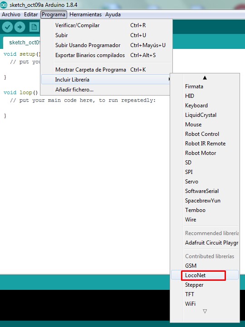Choose Exportar Binarios compilados
This screenshot has height=327, width=245.
pos(107,55)
